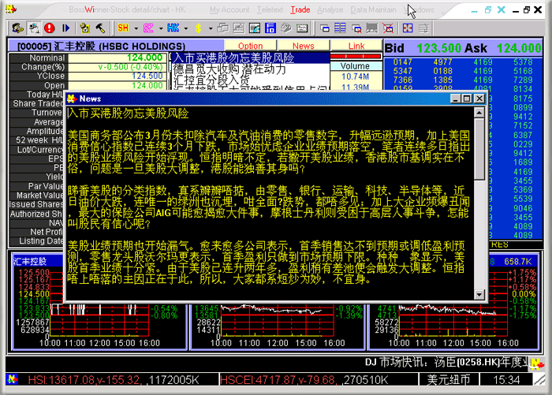The image size is (552, 395).
Task: Toggle the network computers connection icon
Action: (34, 28)
